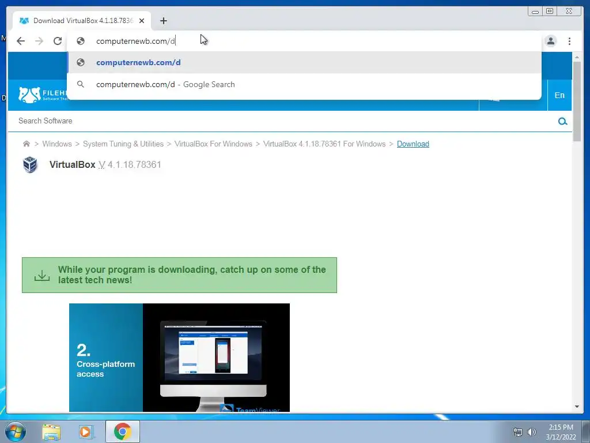Click the TeamViewer Cross-platform access ad
The height and width of the screenshot is (443, 590).
tap(180, 358)
